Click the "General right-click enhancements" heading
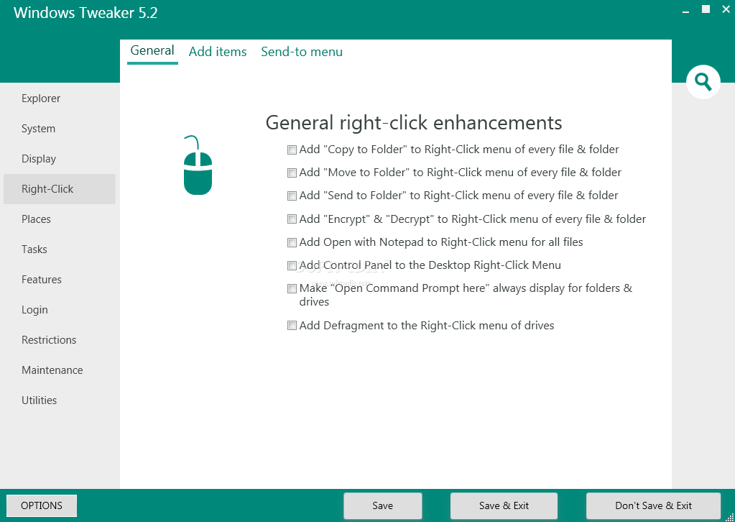735x522 pixels. (x=413, y=123)
